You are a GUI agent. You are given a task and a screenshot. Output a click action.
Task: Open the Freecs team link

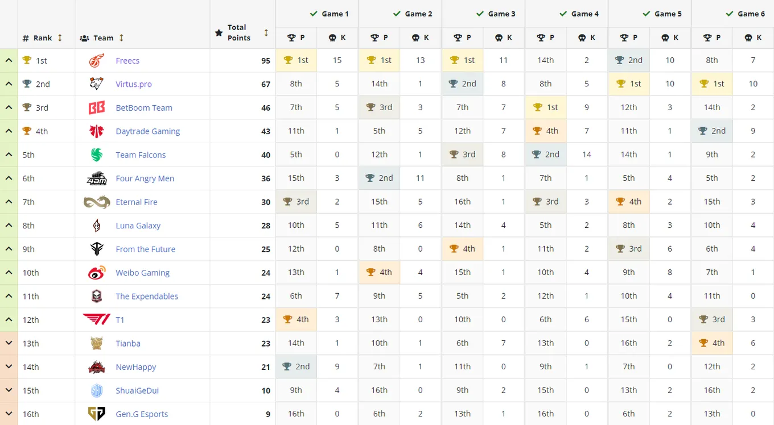click(x=127, y=61)
